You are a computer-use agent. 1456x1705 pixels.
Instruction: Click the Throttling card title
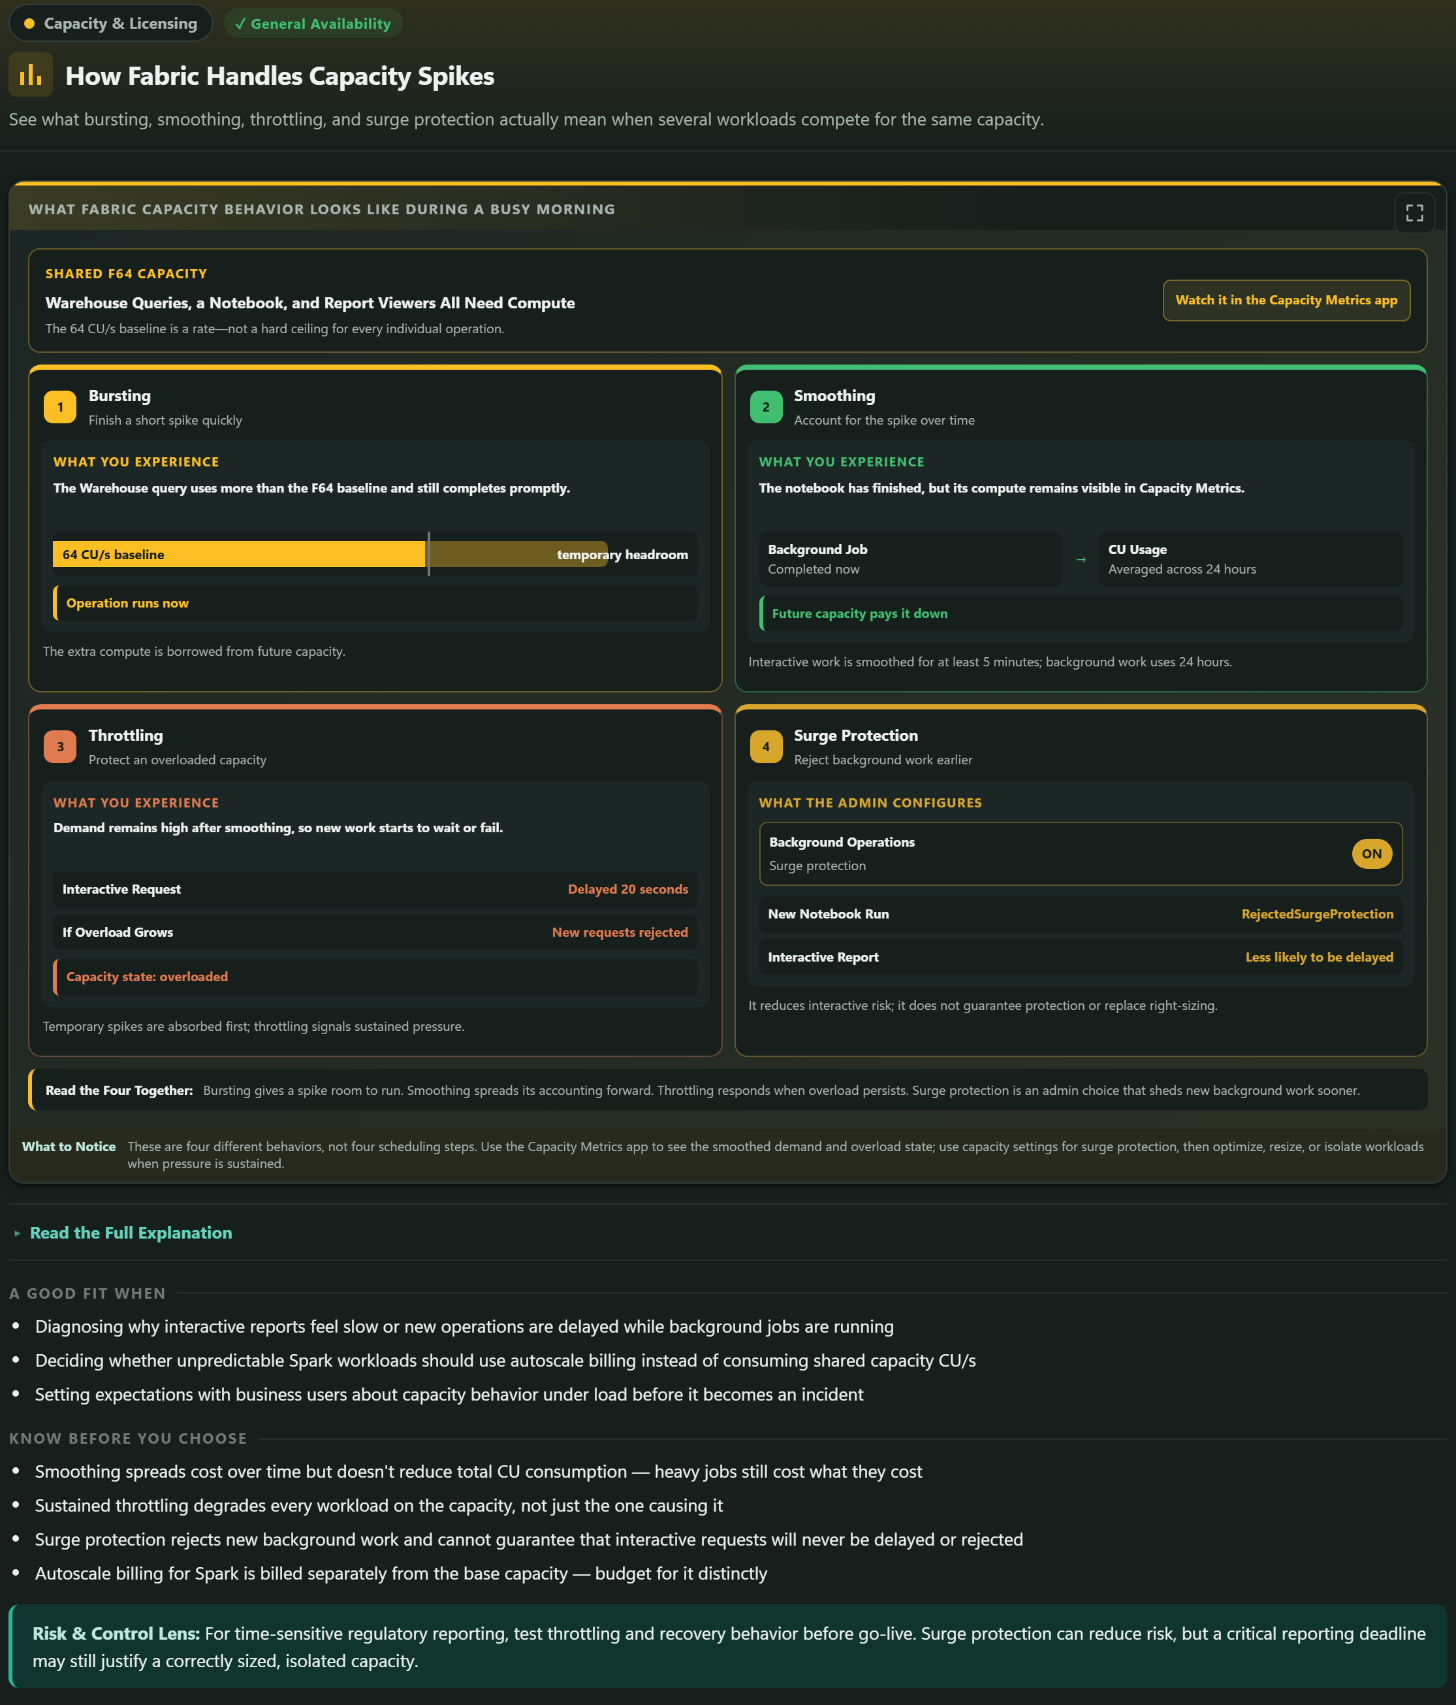point(126,736)
